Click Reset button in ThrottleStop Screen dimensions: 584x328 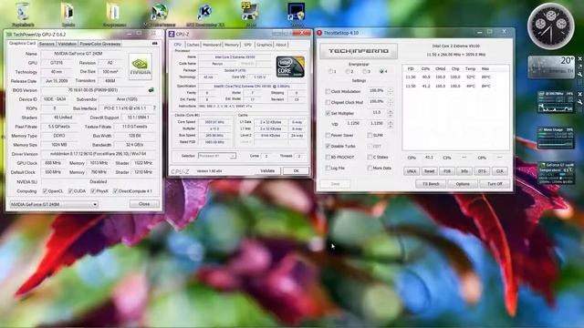pyautogui.click(x=429, y=171)
